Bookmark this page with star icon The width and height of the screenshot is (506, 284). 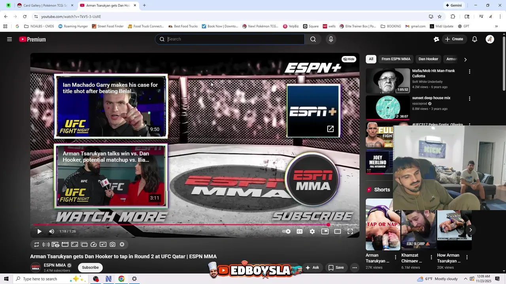point(440,17)
